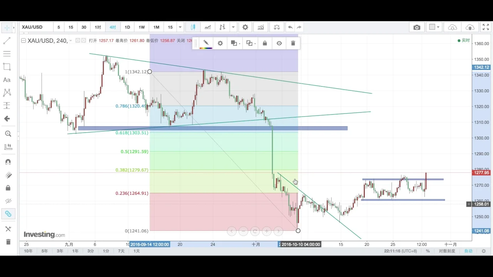Show the 1天 date range
This screenshot has width=493, height=277.
pos(137,251)
